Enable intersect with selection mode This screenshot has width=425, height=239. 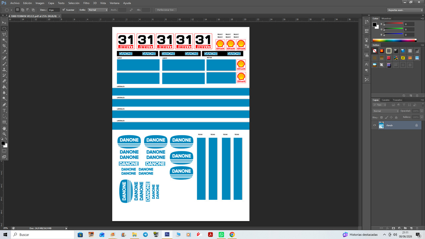tap(33, 10)
